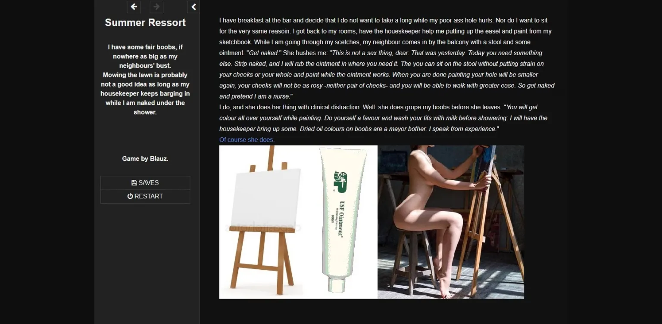Click the white ointment tube image
Image resolution: width=662 pixels, height=324 pixels.
pyautogui.click(x=343, y=220)
